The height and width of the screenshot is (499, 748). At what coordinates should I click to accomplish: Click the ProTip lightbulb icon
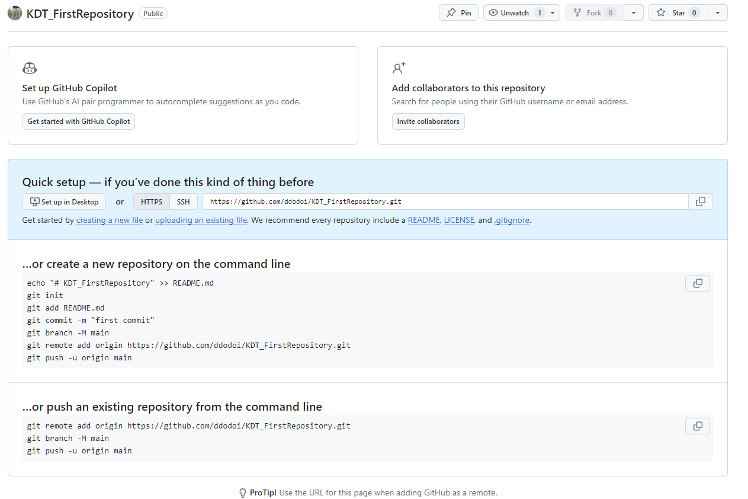243,493
